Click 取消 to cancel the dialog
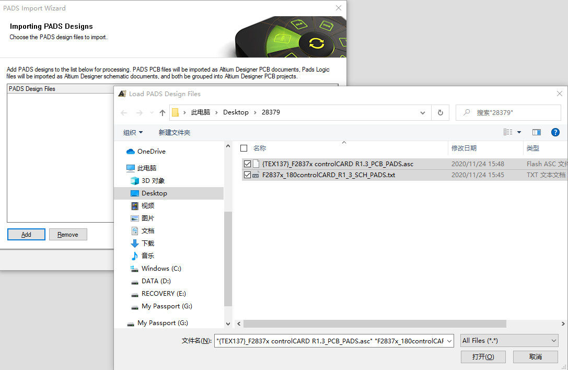The image size is (568, 370). click(x=536, y=357)
